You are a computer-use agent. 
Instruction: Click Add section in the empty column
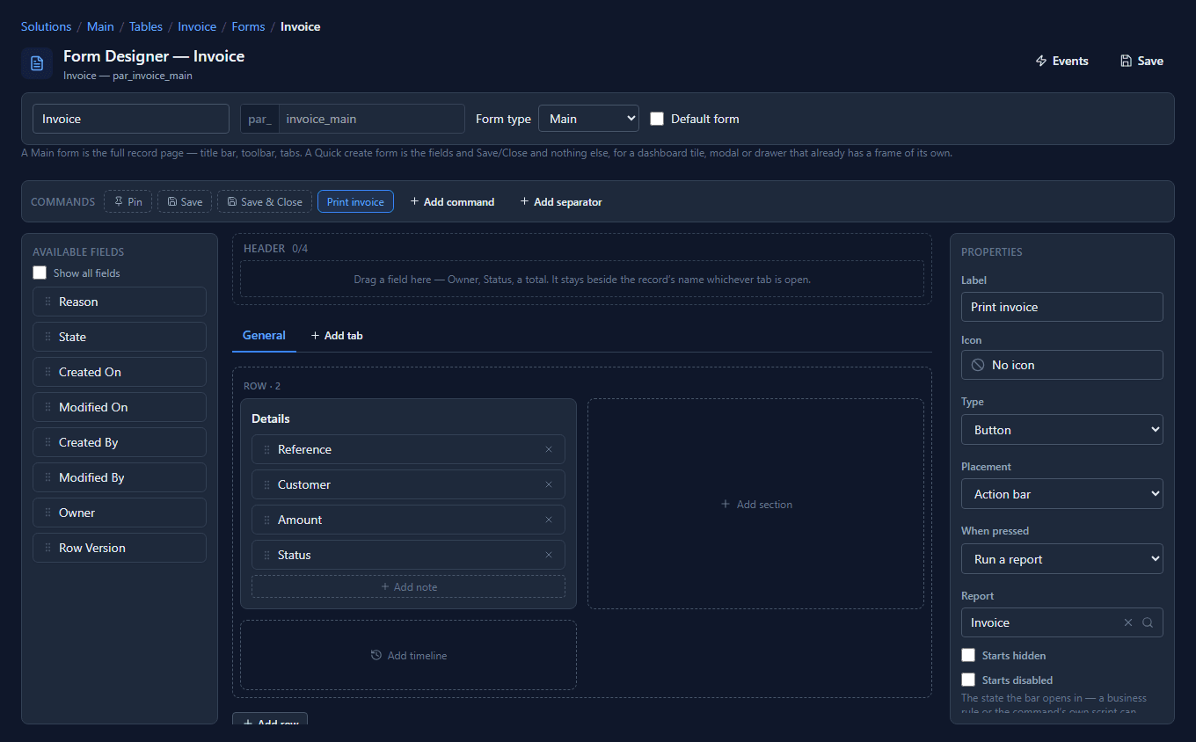(x=756, y=504)
